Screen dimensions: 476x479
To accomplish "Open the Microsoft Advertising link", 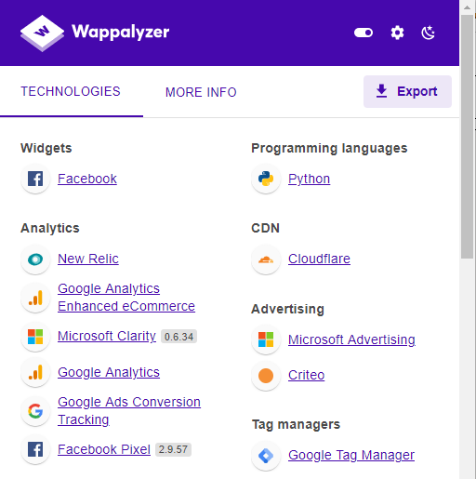I will coord(351,339).
